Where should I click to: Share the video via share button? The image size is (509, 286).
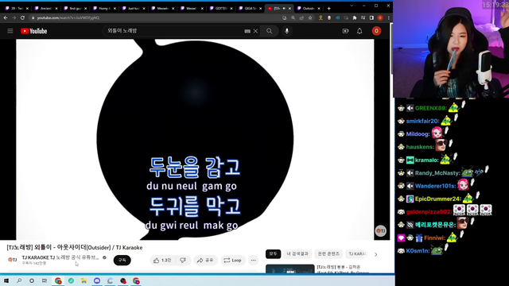click(x=205, y=260)
